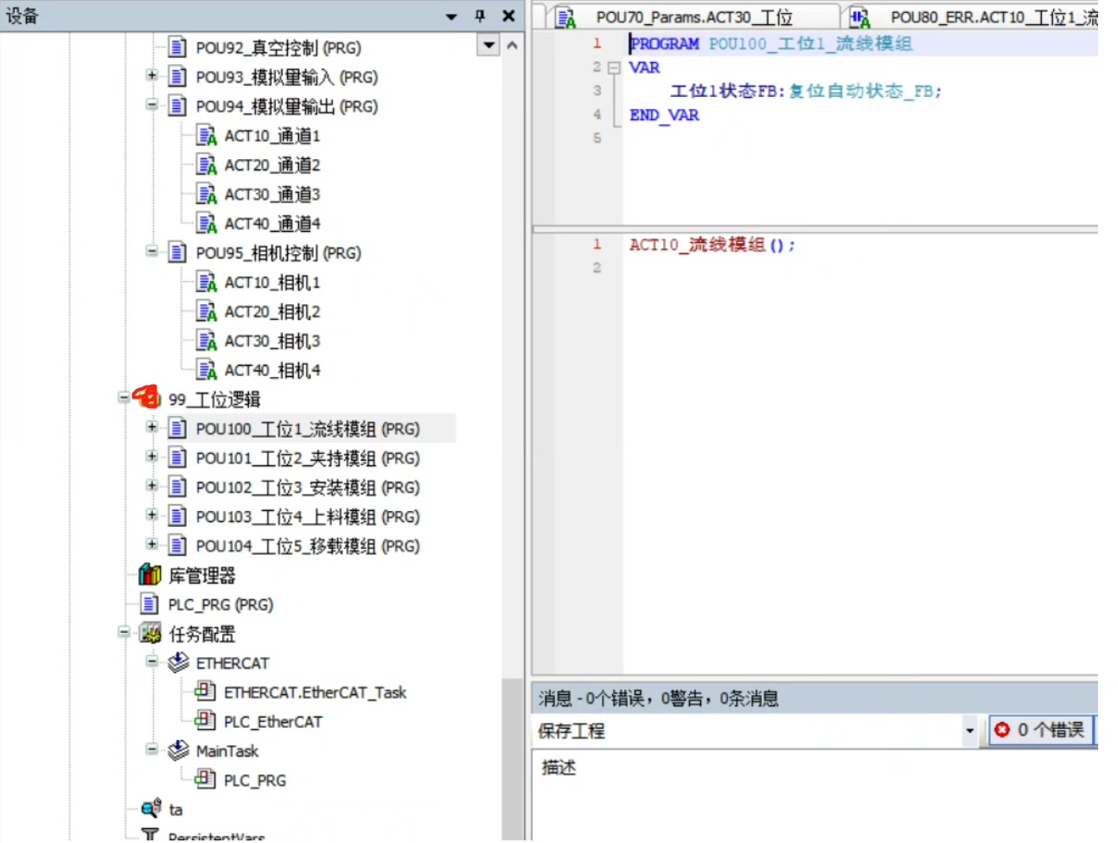
Task: Open the ta trace object icon
Action: tap(151, 809)
